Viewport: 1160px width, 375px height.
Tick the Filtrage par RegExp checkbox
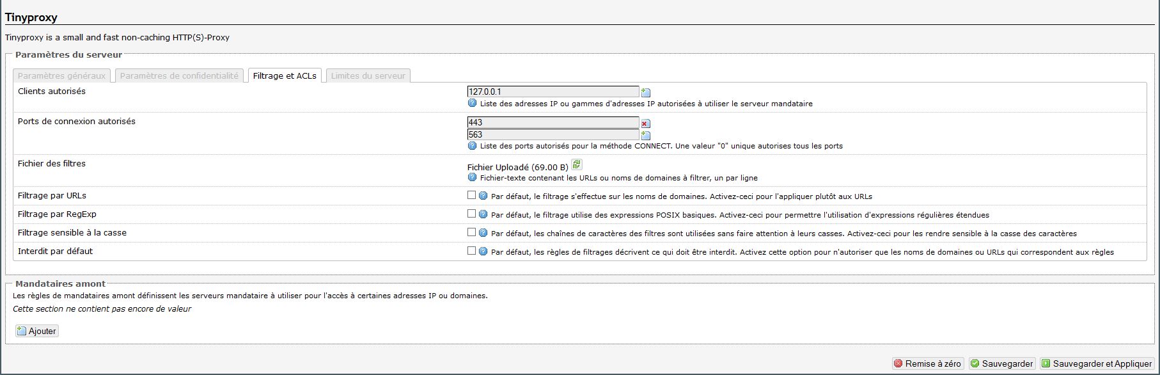(x=471, y=214)
